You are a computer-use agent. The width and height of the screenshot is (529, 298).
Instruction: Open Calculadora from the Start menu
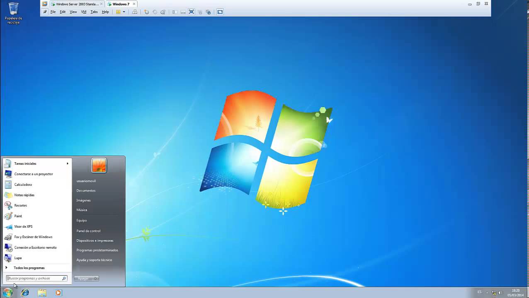click(37, 185)
